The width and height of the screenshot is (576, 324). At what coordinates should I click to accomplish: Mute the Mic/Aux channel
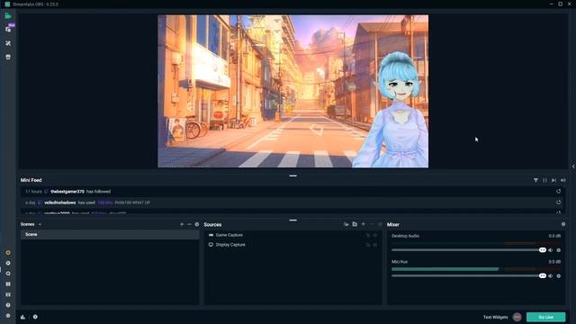point(550,276)
